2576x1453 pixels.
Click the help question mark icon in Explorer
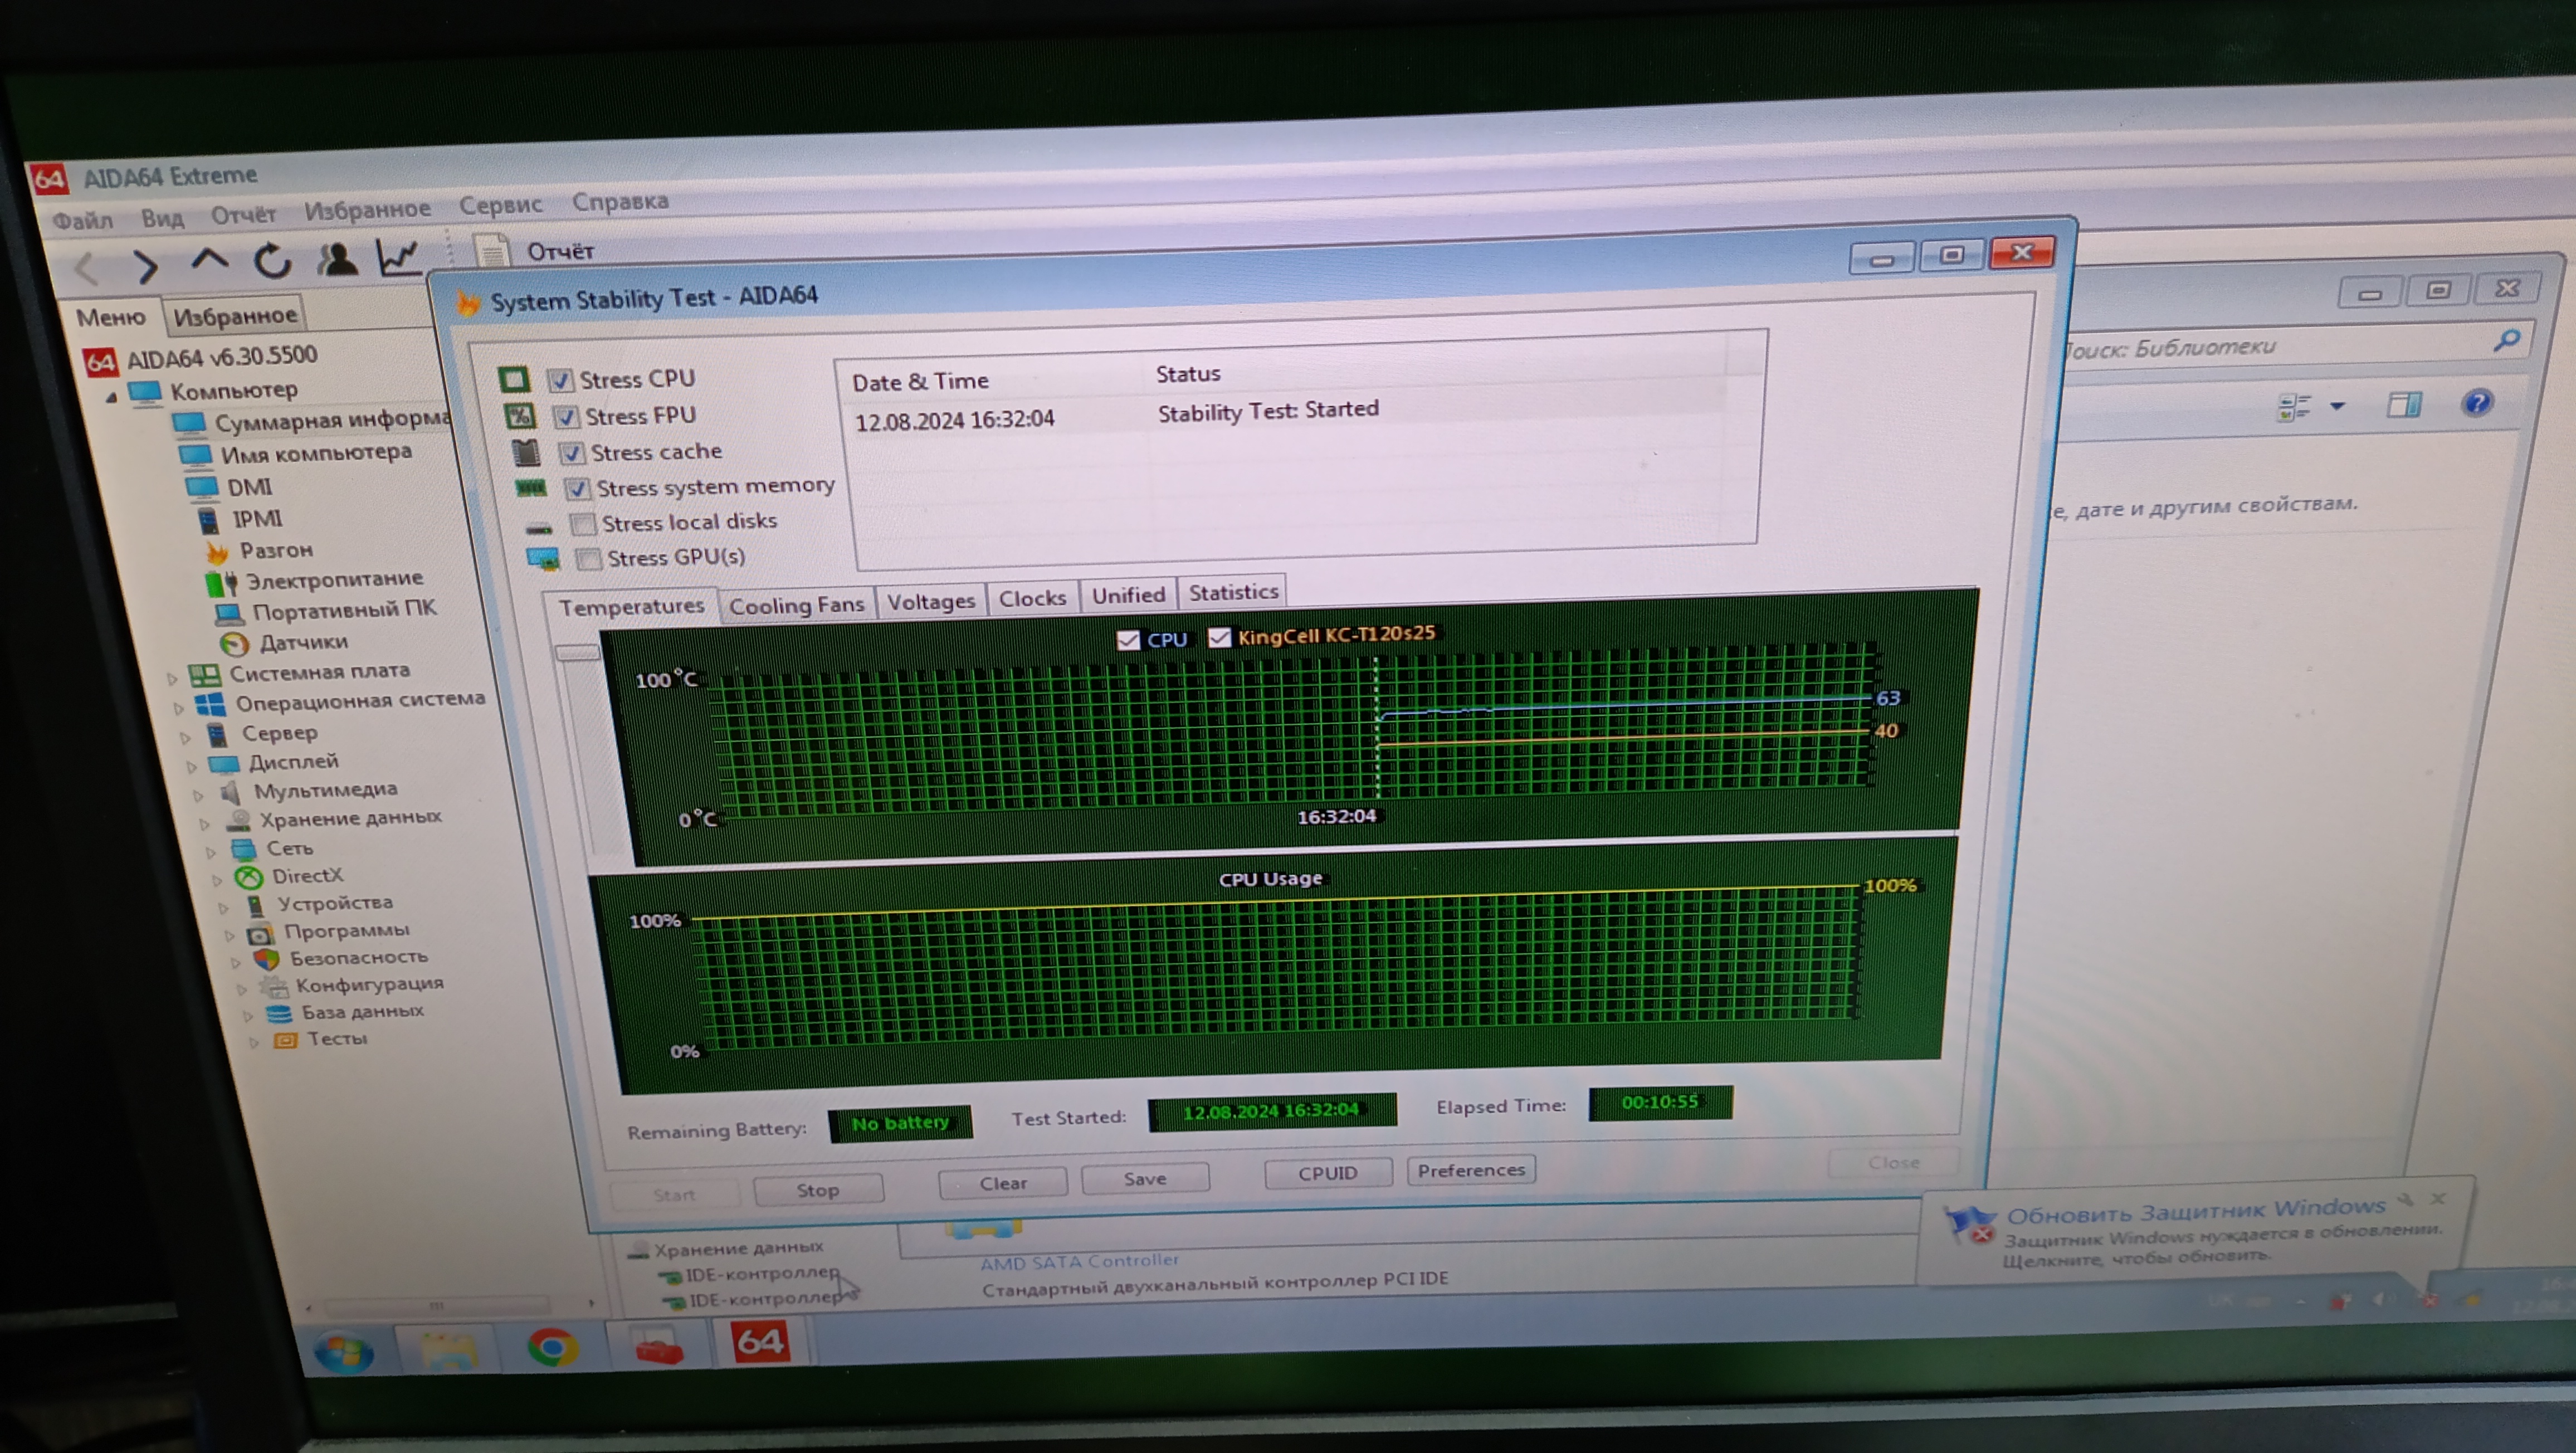(x=2477, y=403)
